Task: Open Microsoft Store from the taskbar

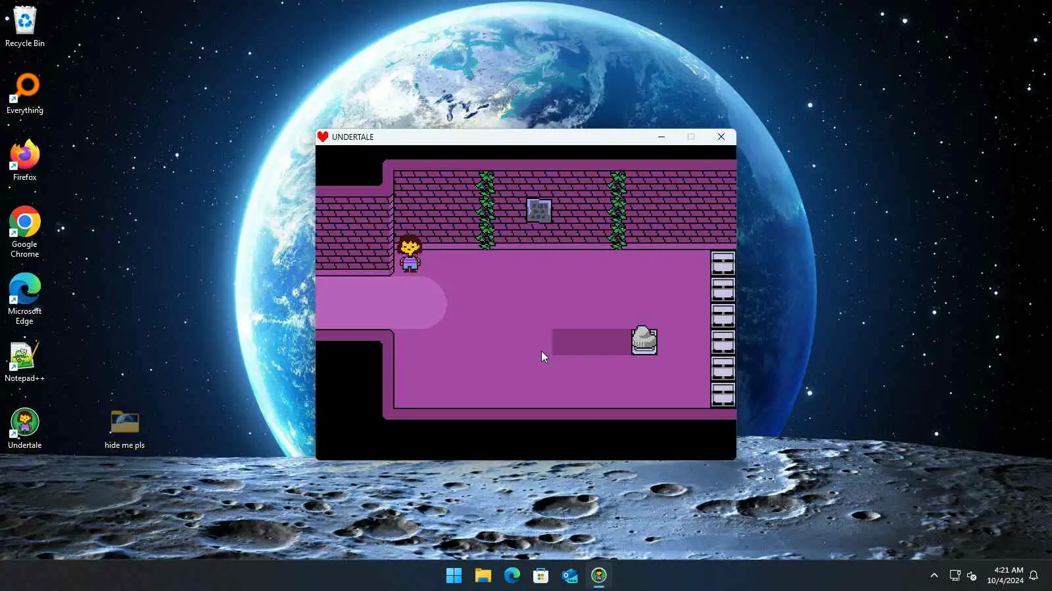Action: pos(541,576)
